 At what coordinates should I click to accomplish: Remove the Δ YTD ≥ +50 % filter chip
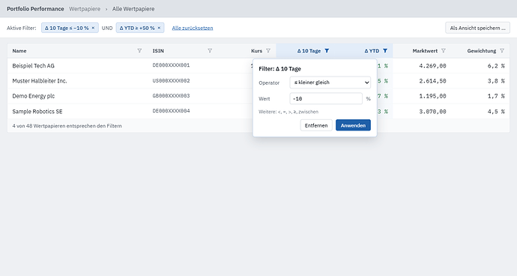point(159,28)
